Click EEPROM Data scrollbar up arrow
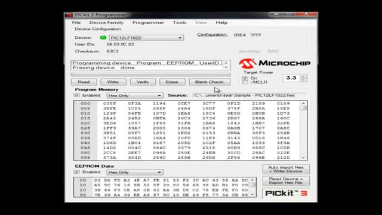This screenshot has height=215, width=382. coord(252,180)
